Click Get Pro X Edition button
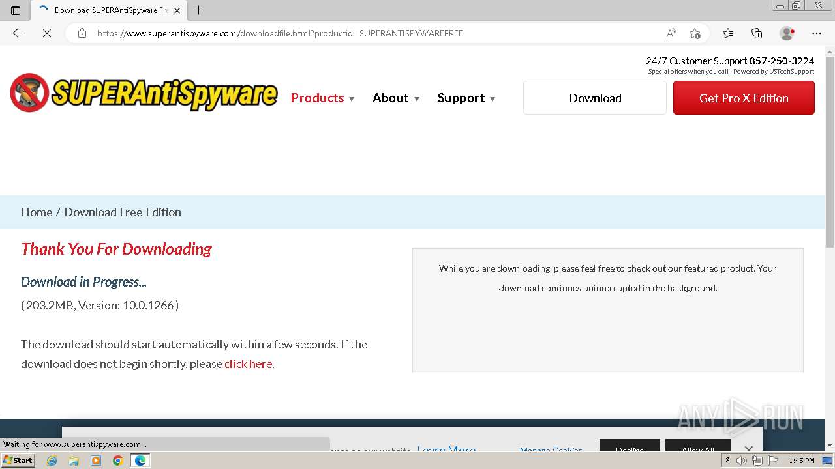Screen dimensions: 835x469 tap(744, 98)
